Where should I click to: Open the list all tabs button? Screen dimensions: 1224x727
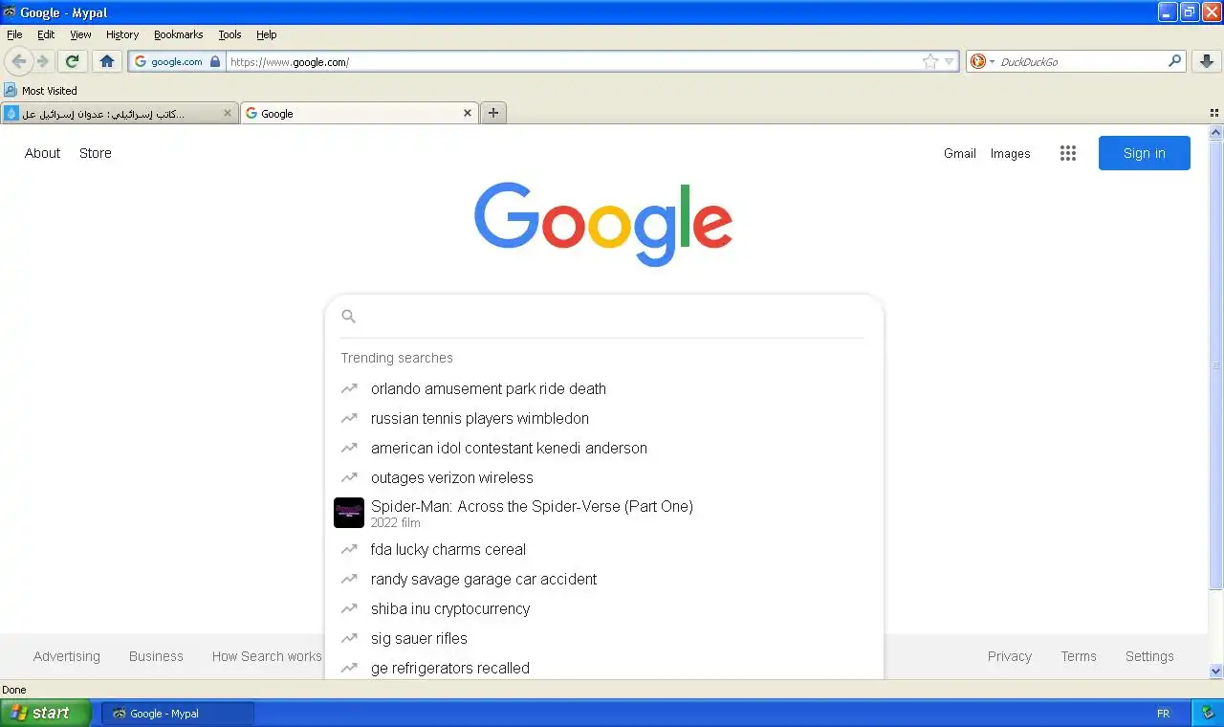click(1214, 113)
